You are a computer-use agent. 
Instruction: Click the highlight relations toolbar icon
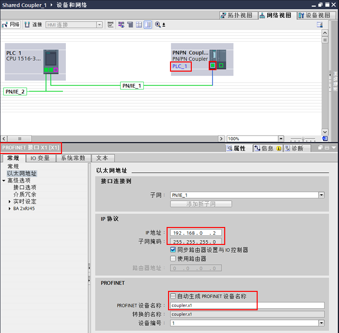[x=121, y=25]
